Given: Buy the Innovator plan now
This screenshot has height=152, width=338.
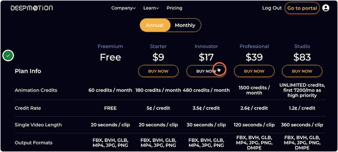Looking at the screenshot, I should 206,71.
